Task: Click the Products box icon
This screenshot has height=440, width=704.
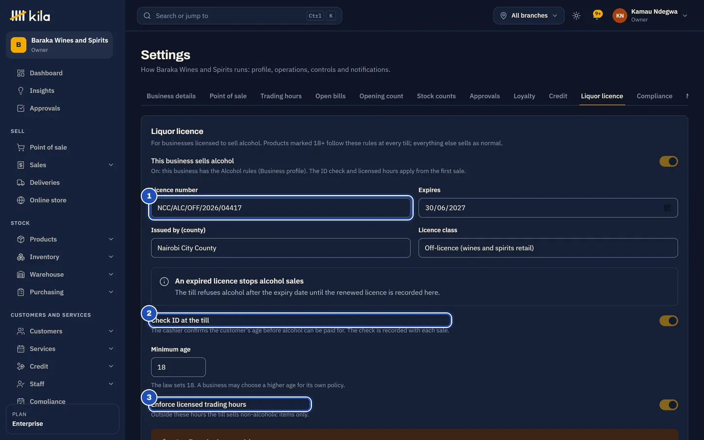Action: pyautogui.click(x=21, y=239)
